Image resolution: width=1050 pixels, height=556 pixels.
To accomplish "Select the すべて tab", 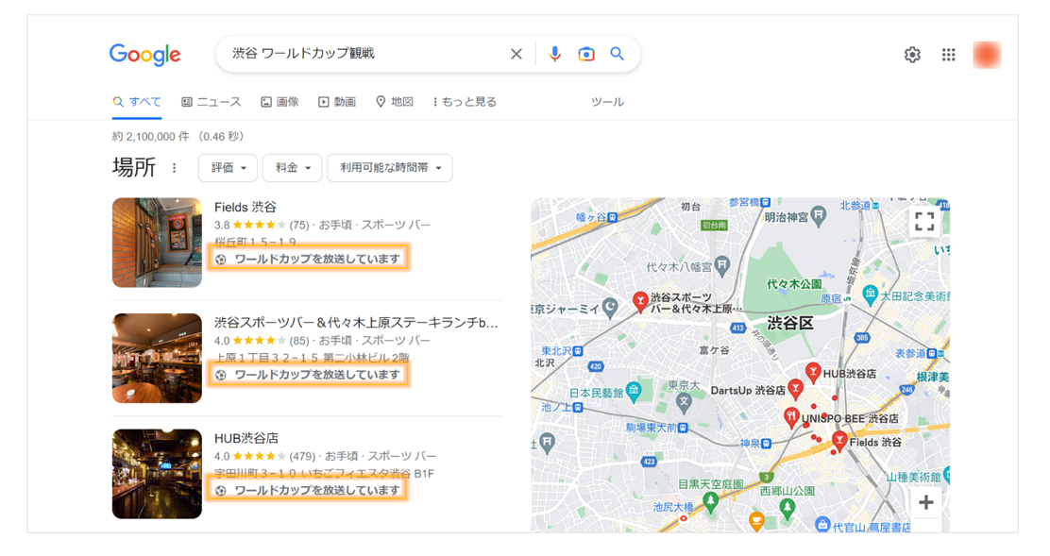I will (x=137, y=102).
